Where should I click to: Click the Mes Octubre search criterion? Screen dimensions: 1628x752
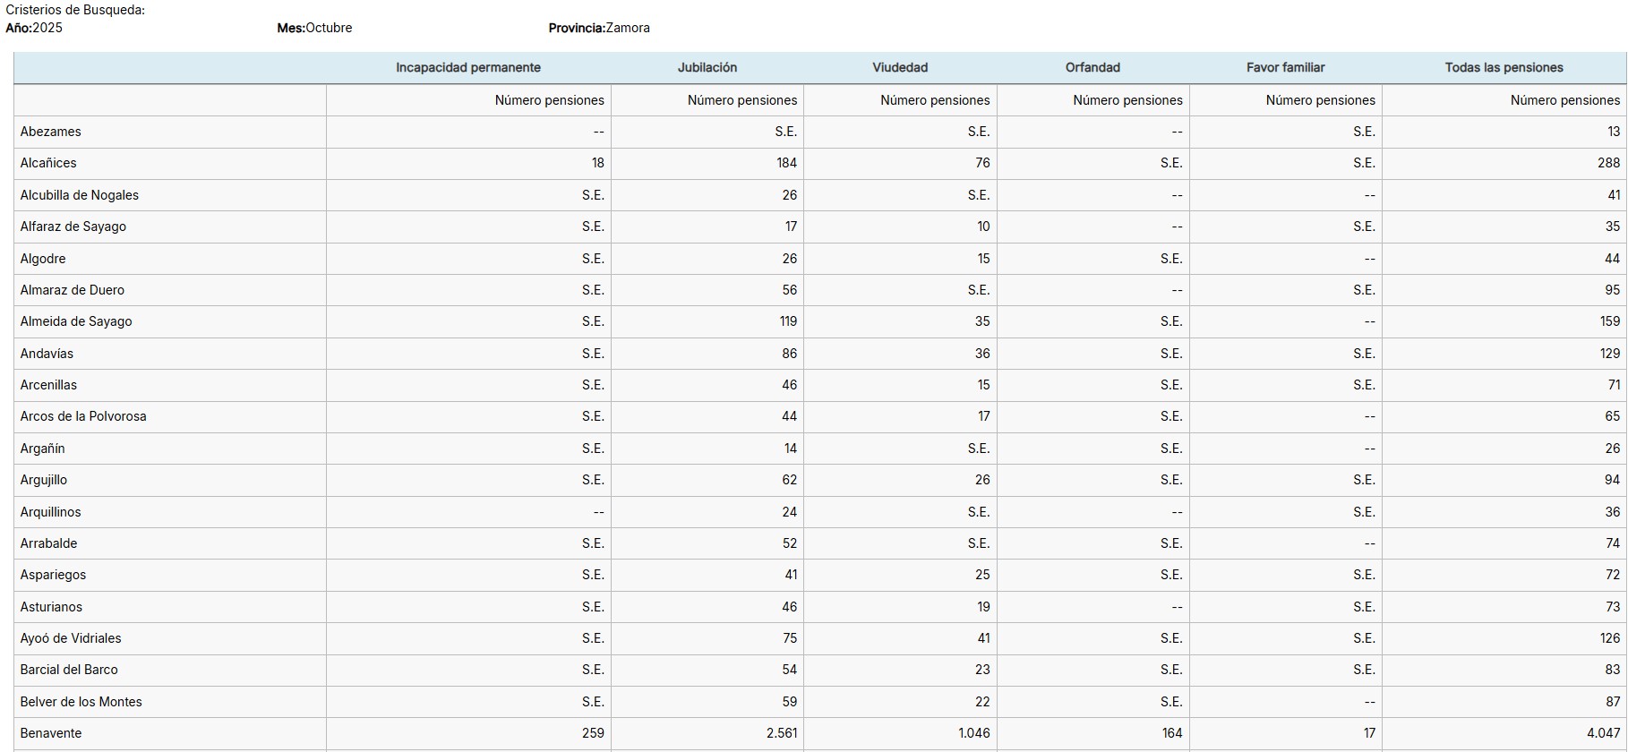314,28
